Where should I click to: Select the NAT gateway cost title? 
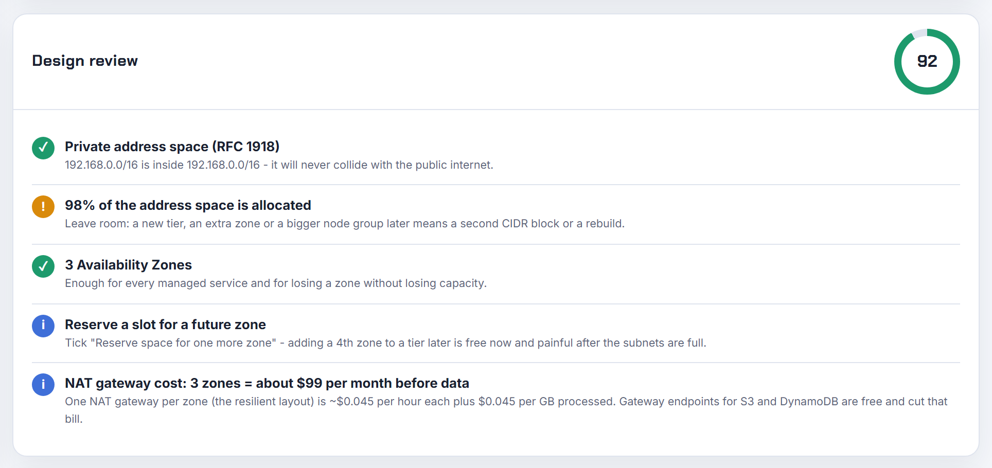click(267, 383)
